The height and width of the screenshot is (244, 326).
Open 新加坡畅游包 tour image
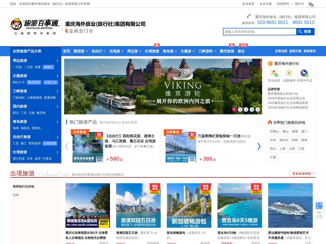(189, 205)
